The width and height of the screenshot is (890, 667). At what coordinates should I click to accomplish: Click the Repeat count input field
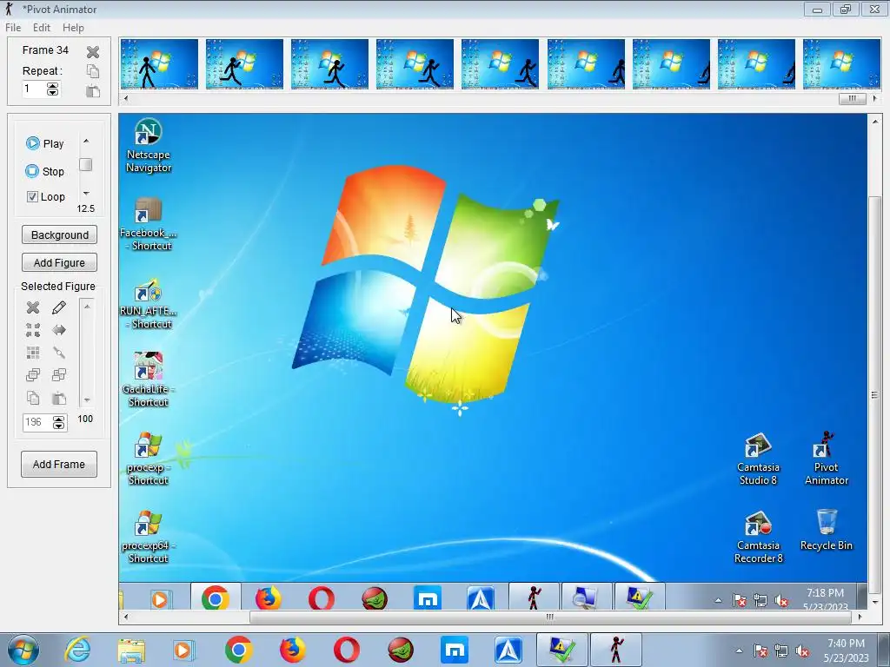click(34, 89)
